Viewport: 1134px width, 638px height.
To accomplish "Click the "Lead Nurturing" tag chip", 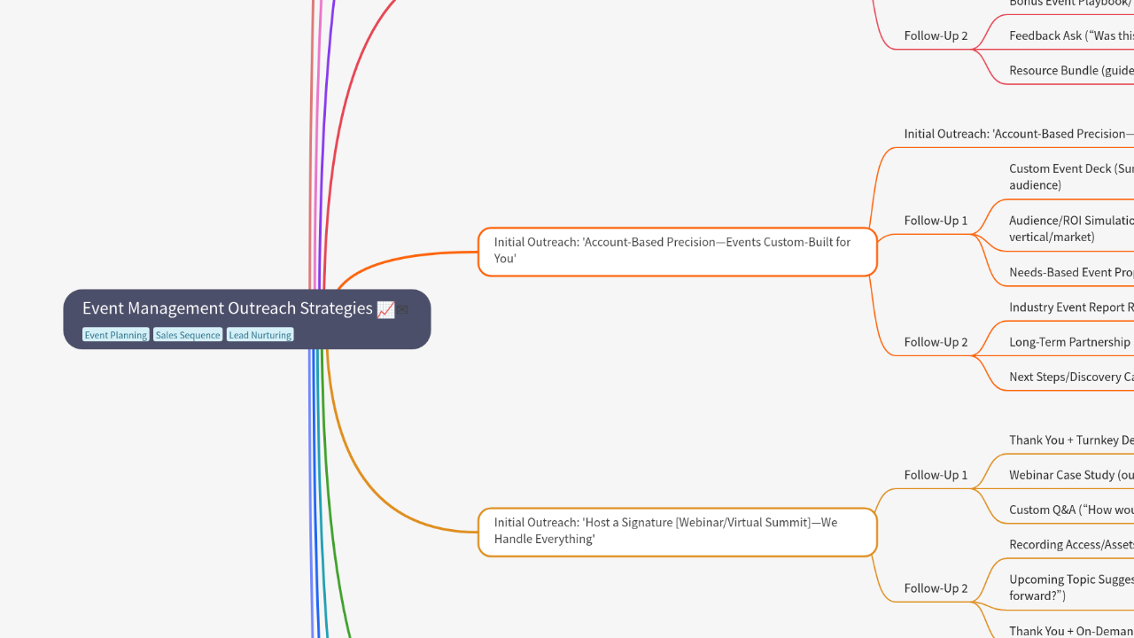I will tap(260, 334).
